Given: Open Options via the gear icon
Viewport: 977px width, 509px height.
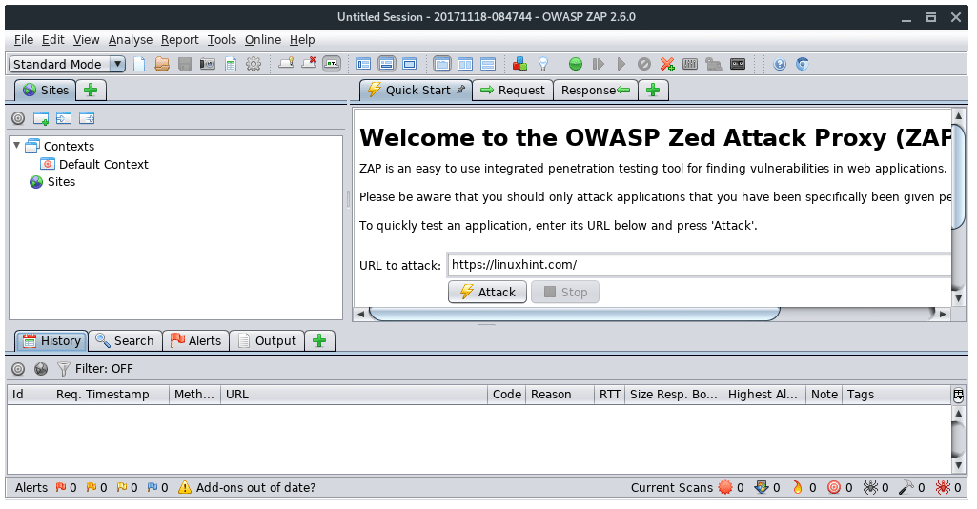Looking at the screenshot, I should coord(254,64).
